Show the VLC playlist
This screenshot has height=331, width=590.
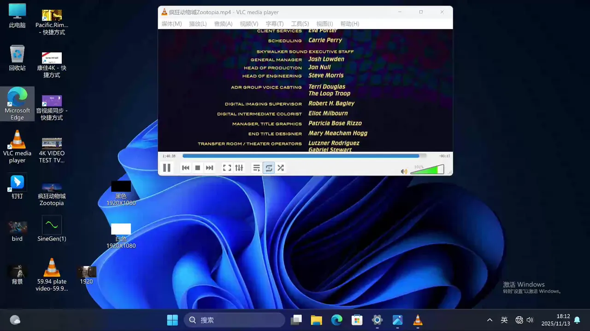[257, 168]
